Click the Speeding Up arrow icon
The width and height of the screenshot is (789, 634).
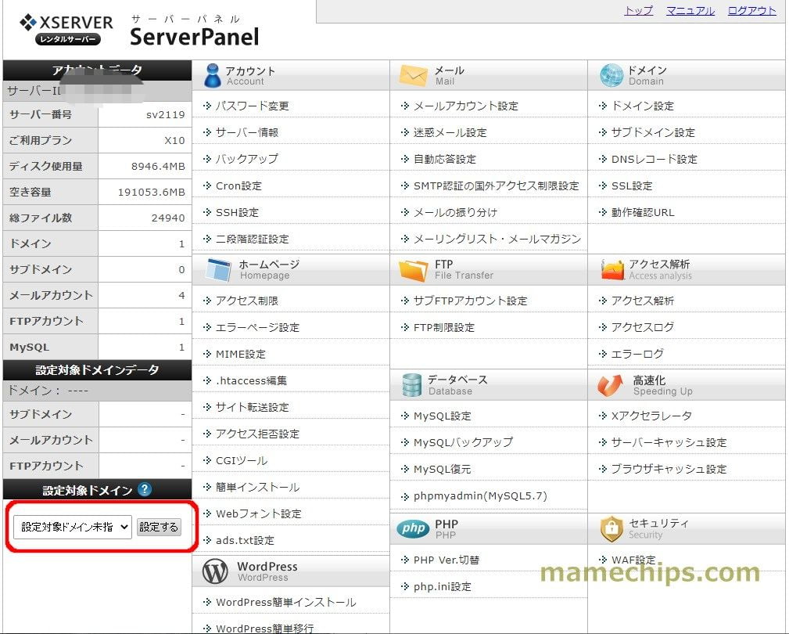point(611,385)
